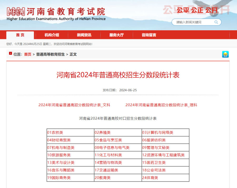Click the news keyword search field
This screenshot has width=237, height=188.
click(194, 22)
